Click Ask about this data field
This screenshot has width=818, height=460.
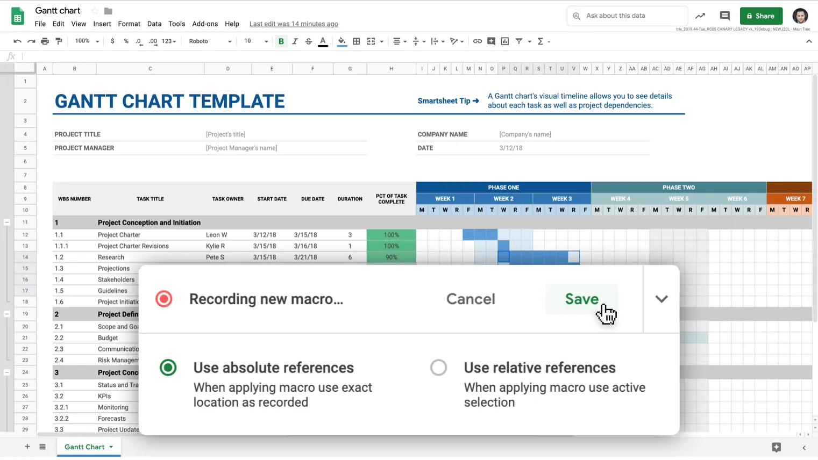627,16
